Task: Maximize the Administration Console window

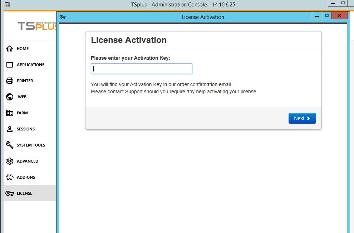Action: tap(343, 3)
